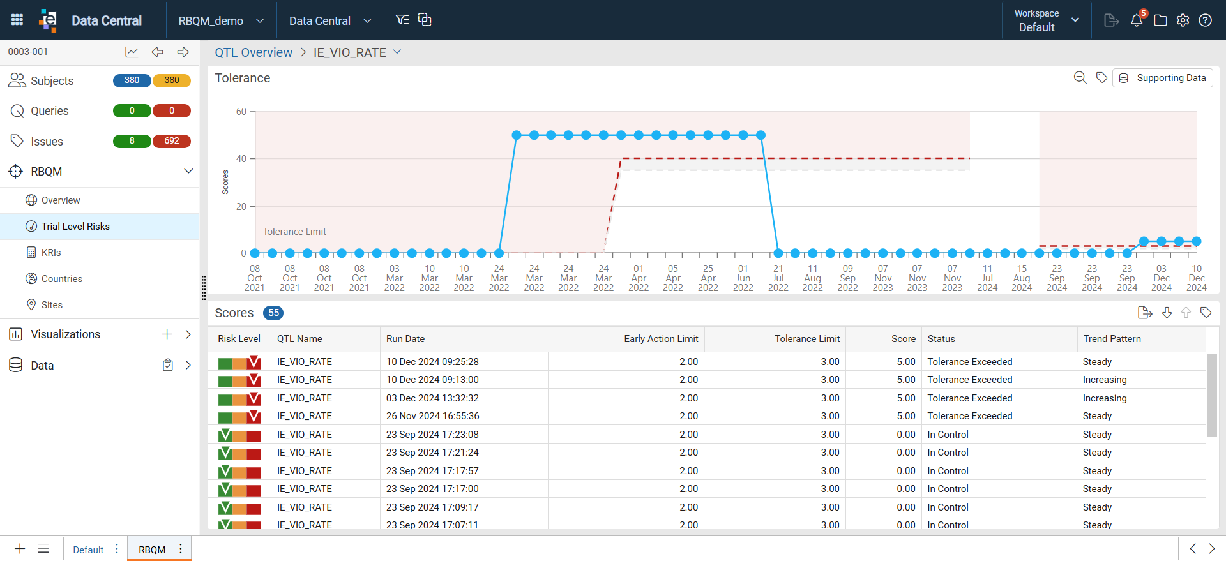Click the tag icon in Tolerance panel

[1101, 78]
